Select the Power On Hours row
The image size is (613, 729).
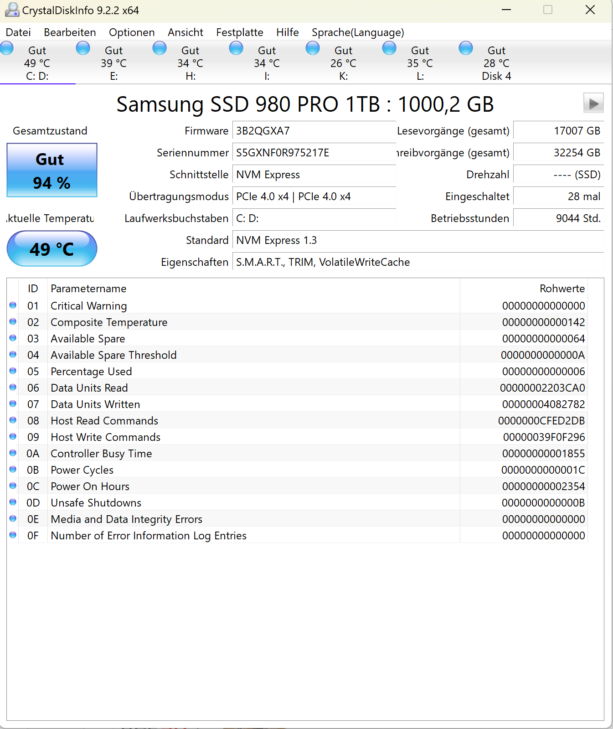tap(298, 486)
